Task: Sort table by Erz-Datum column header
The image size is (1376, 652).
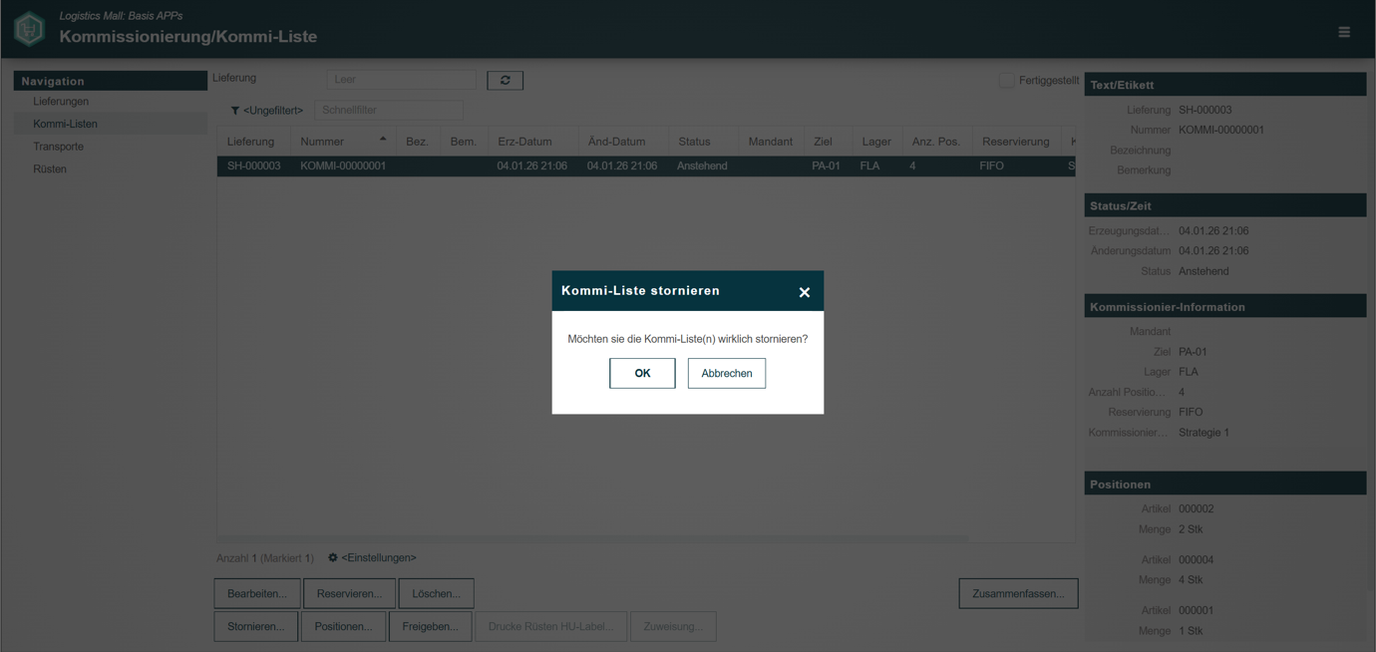Action: (524, 142)
